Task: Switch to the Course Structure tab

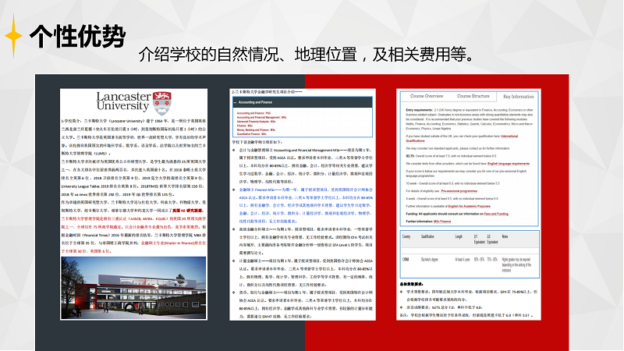Action: click(x=473, y=96)
